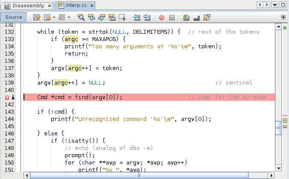Click the black Uncomment lines icon
Viewport: 289px width, 179px height.
coord(197,18)
